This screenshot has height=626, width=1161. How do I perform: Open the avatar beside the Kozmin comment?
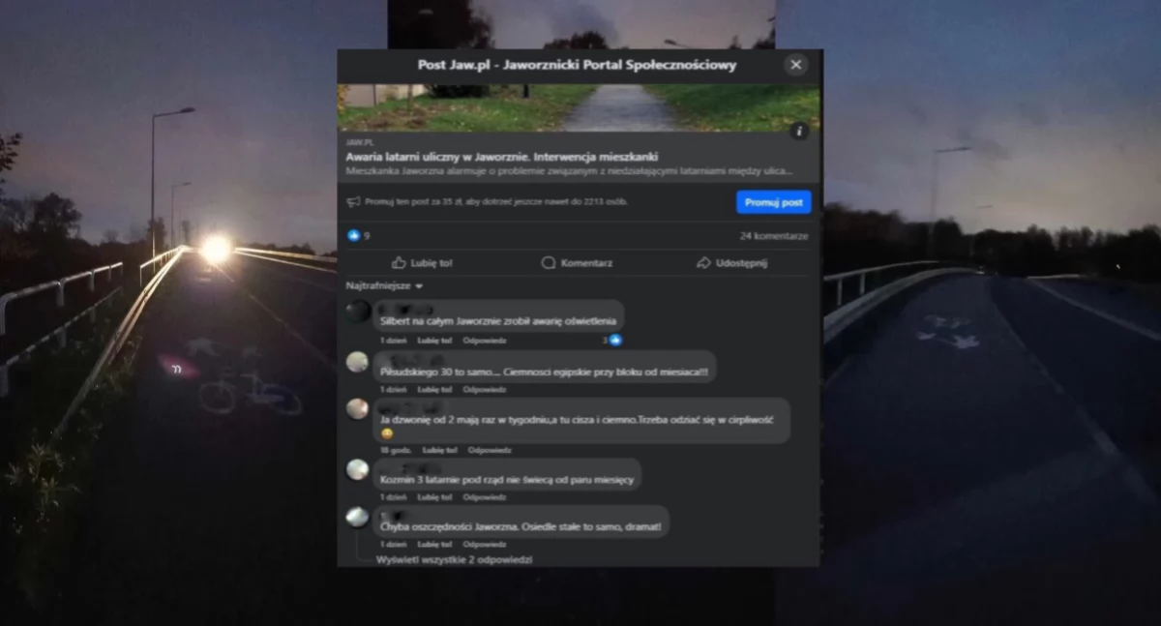tap(358, 469)
